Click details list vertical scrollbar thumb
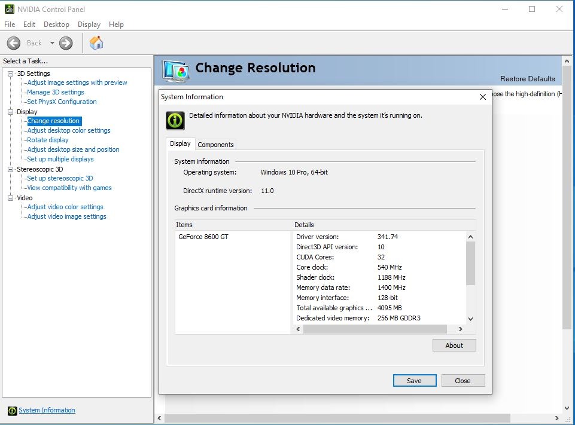The height and width of the screenshot is (425, 575). (470, 263)
